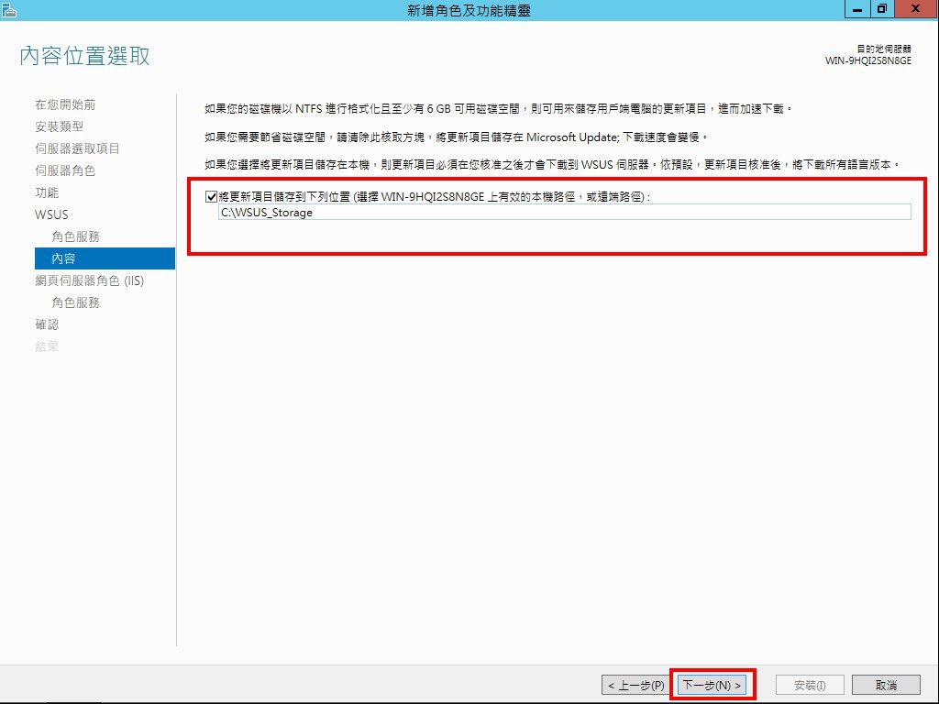Screen dimensions: 939x704
Task: Open the 伺服器角色 step
Action: [65, 170]
